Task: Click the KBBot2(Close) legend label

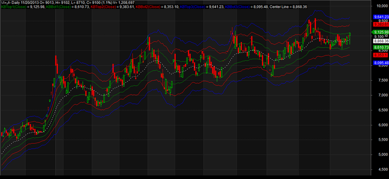Action: coord(148,7)
